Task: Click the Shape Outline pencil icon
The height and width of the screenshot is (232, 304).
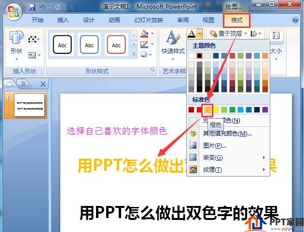Action: 144,44
